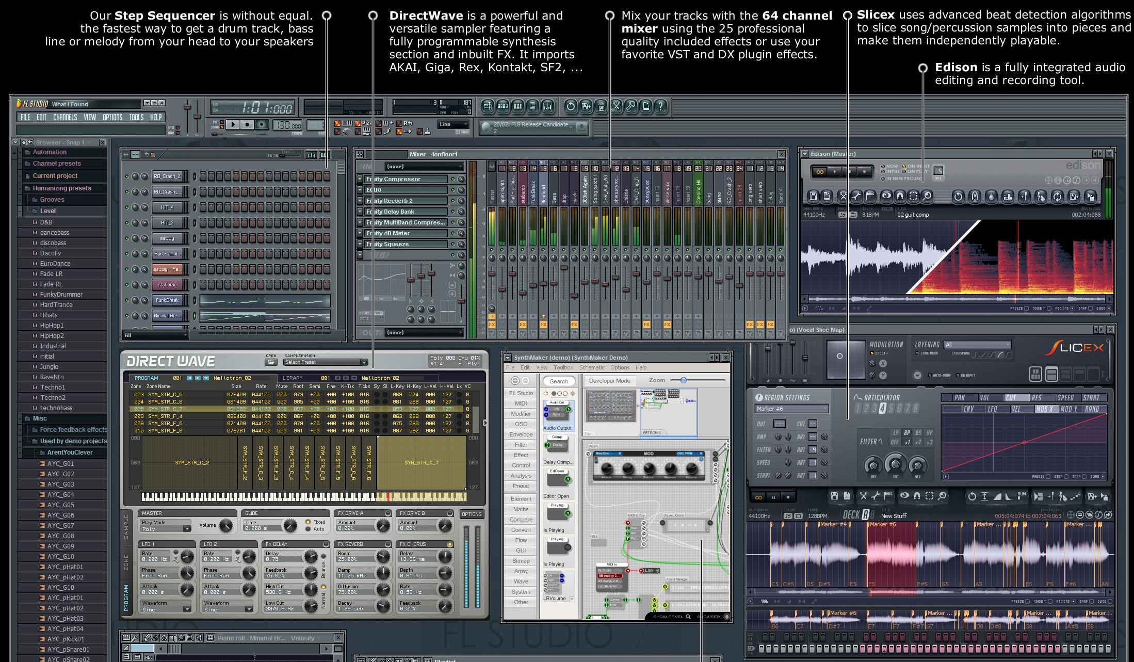Click the magnifier icon in main toolbar

630,106
